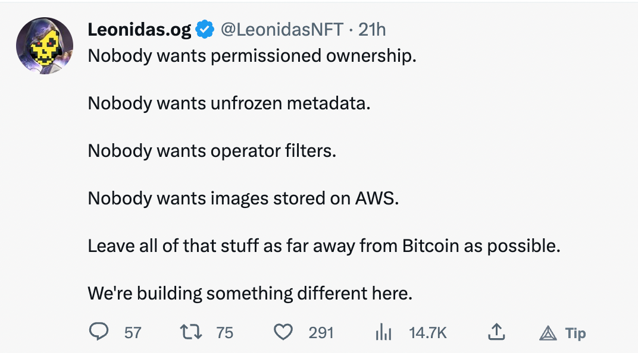Click the share upload arrow icon
This screenshot has height=353, width=638.
496,332
